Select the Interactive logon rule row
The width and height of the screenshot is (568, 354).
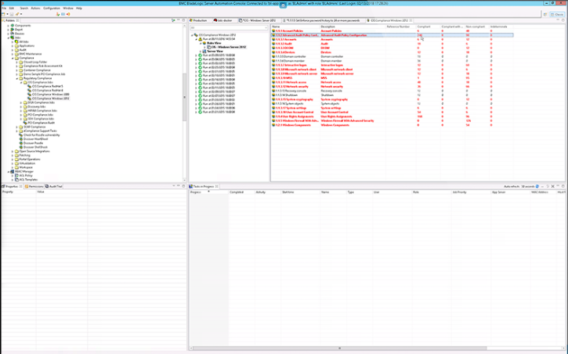tap(393, 66)
